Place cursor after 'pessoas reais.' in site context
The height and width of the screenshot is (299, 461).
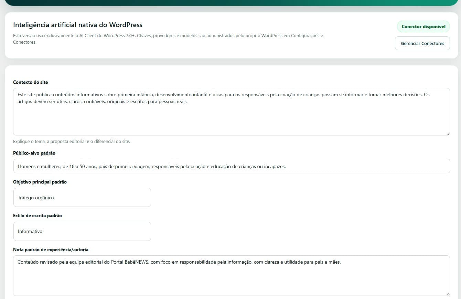[x=188, y=101]
